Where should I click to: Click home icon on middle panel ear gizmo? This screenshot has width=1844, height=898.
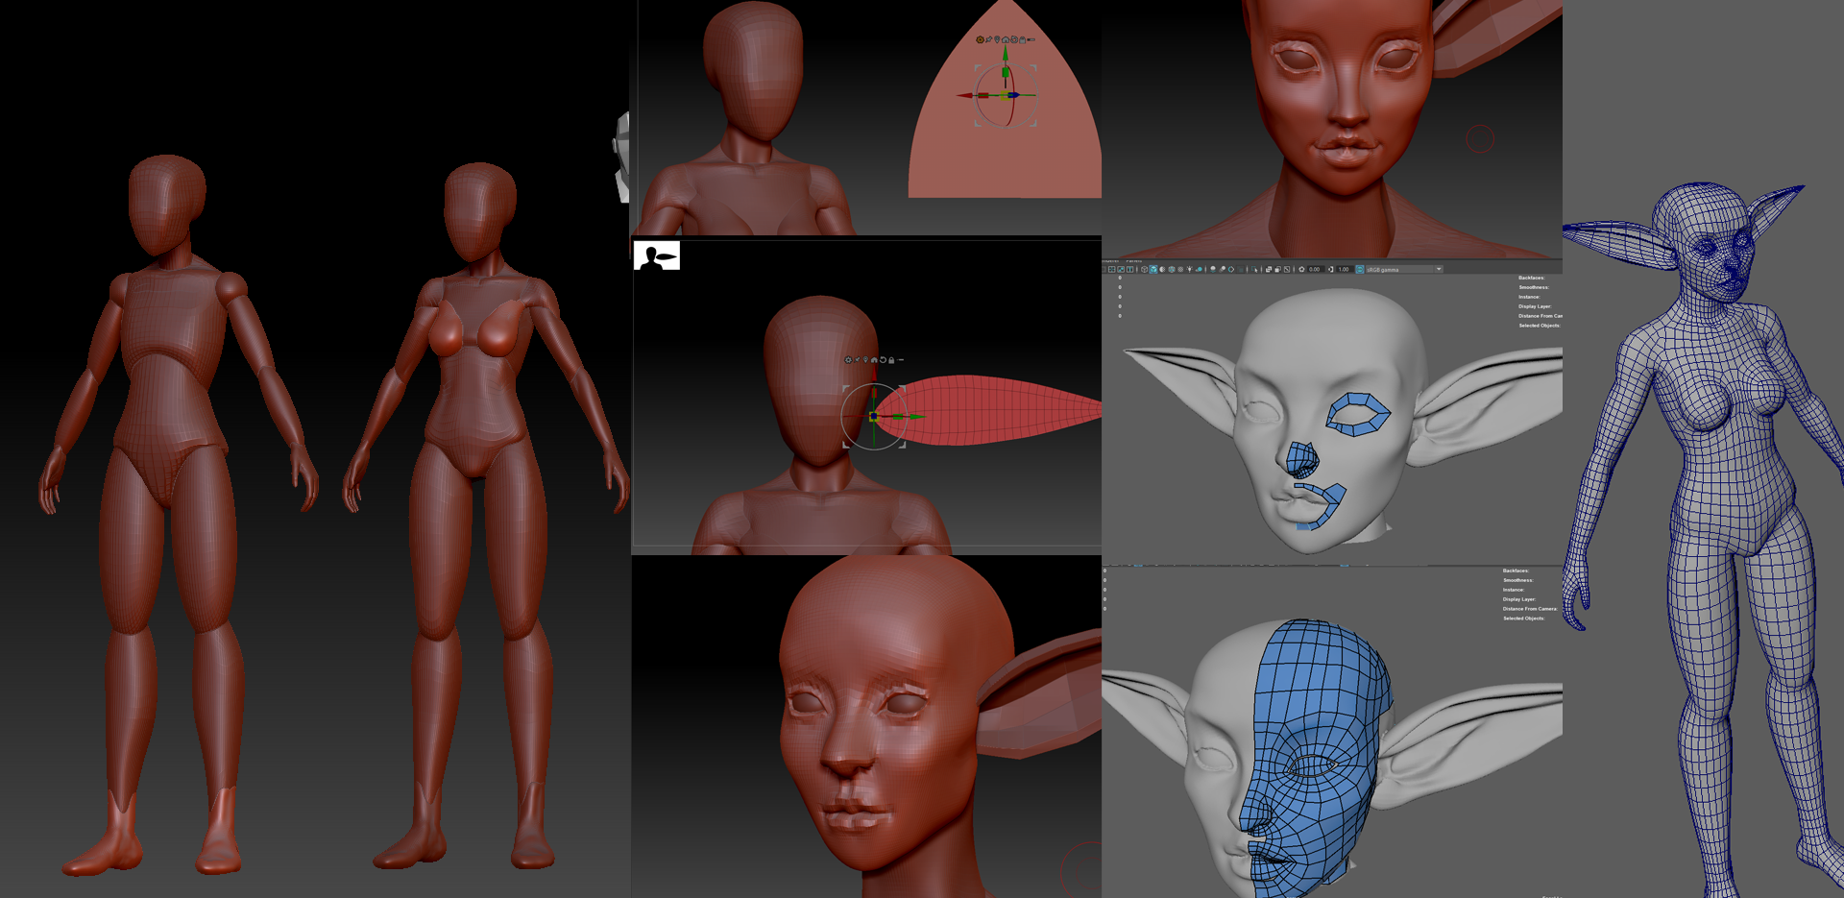click(x=874, y=360)
